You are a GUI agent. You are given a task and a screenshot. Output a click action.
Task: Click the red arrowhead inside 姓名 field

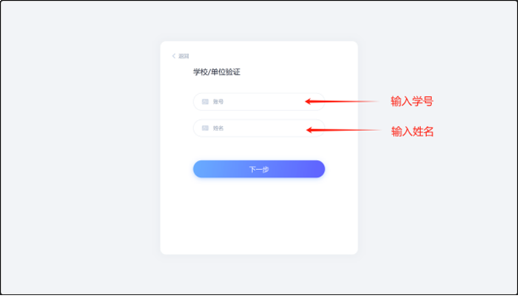pyautogui.click(x=311, y=129)
